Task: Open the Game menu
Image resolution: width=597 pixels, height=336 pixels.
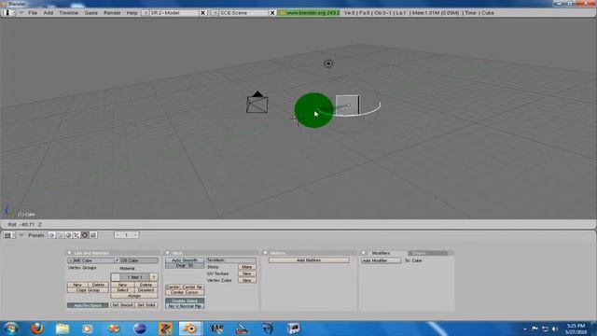Action: click(91, 12)
